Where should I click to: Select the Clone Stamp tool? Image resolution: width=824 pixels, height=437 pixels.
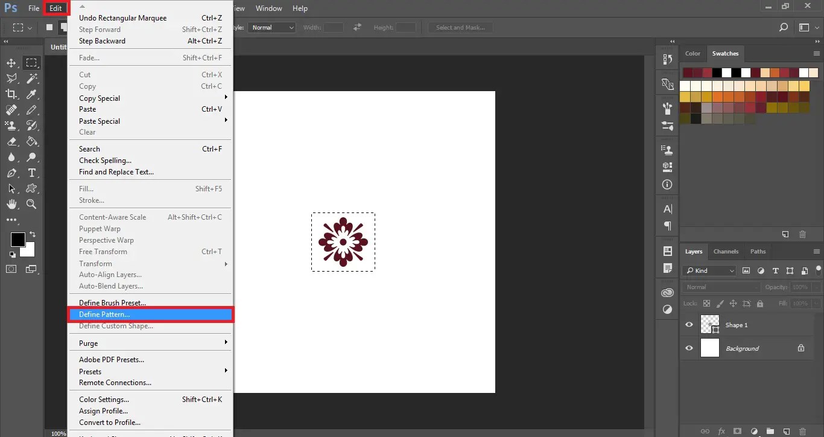[x=11, y=126]
